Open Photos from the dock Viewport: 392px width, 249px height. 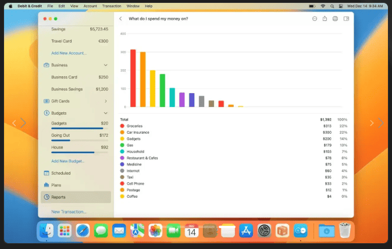pos(155,230)
